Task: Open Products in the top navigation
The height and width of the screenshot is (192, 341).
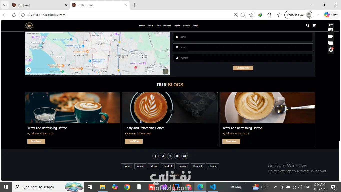Action: tap(167, 26)
